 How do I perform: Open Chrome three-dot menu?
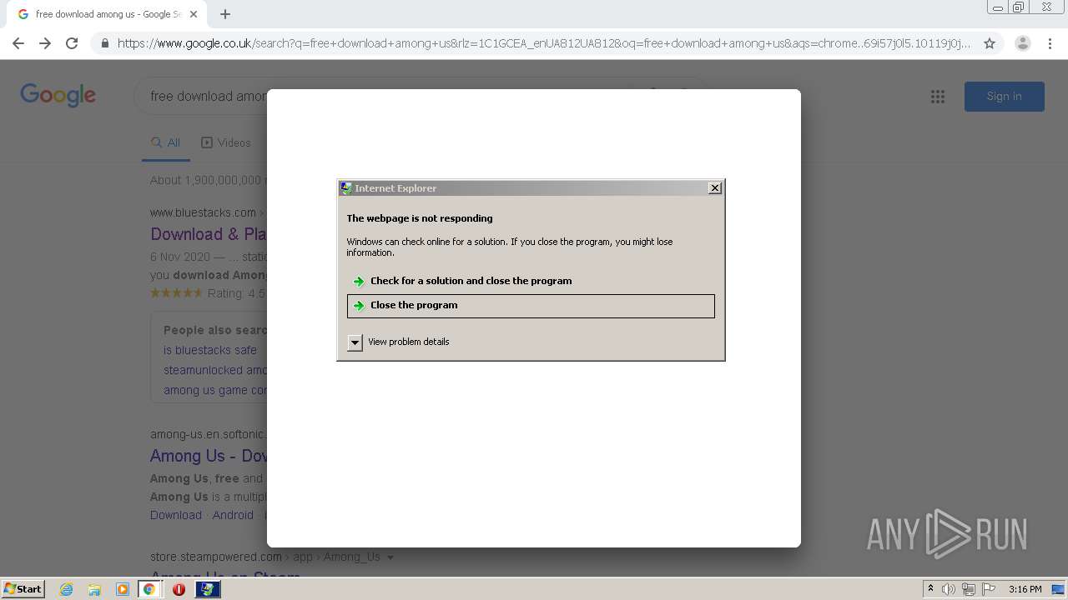[x=1050, y=43]
